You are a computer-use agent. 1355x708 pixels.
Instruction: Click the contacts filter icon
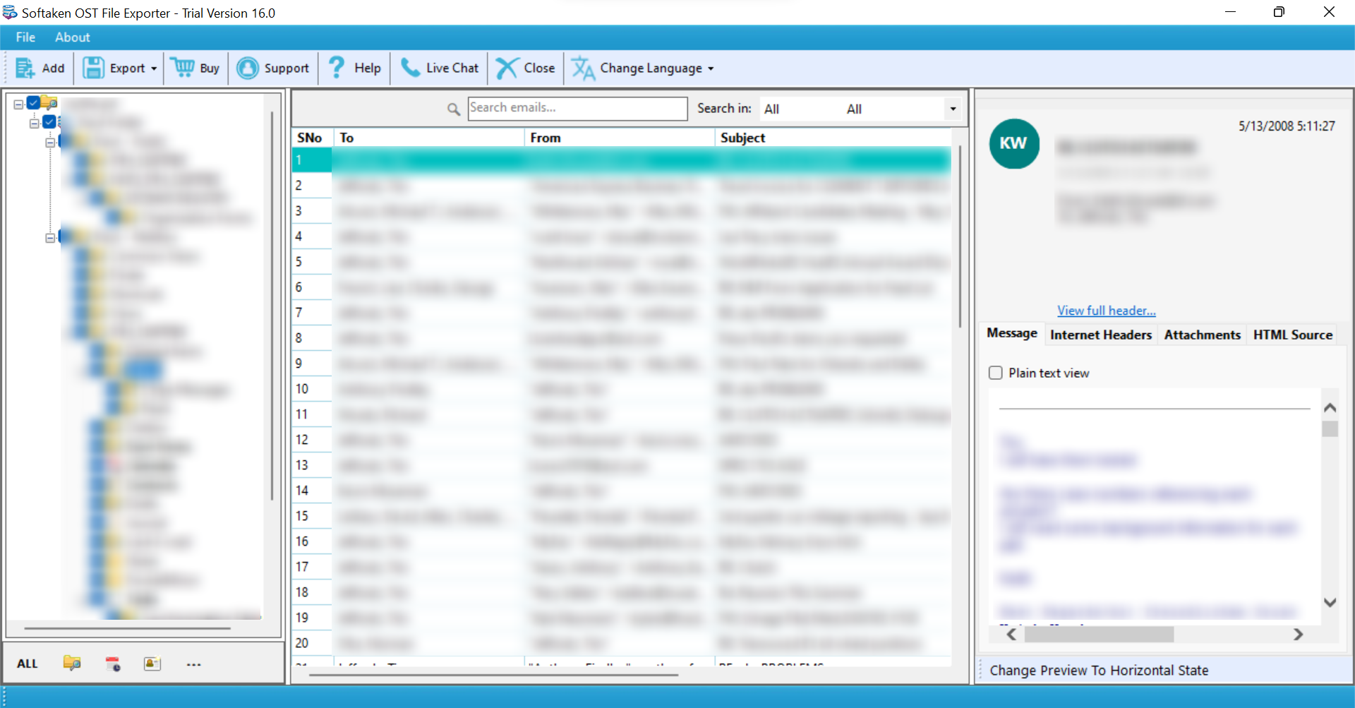coord(152,664)
